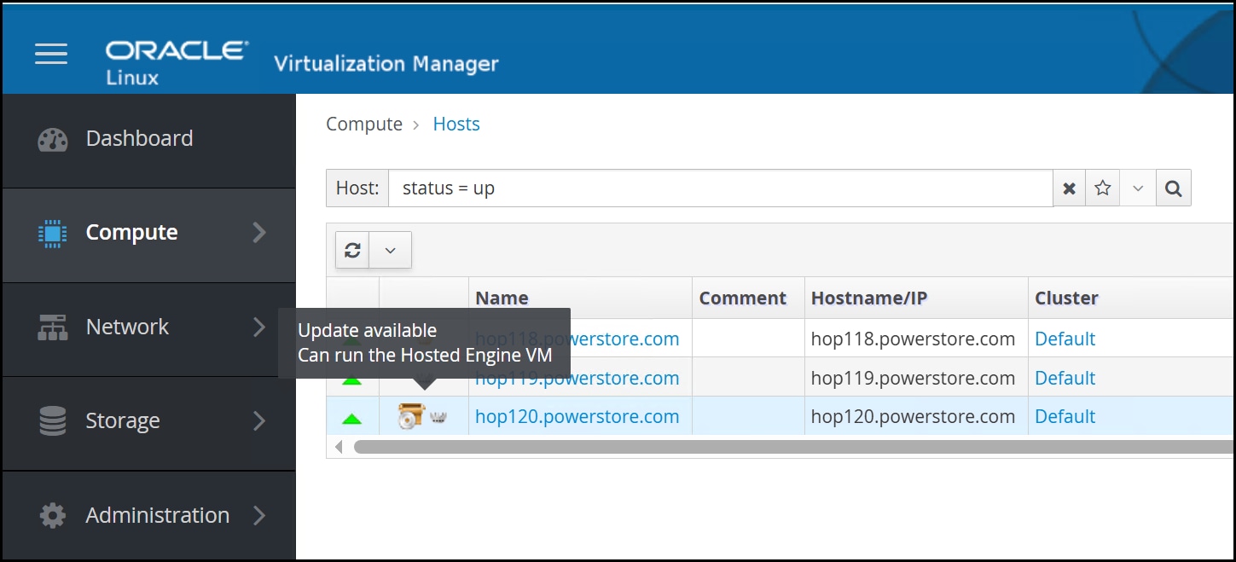Open the search history dropdown
Screen dimensions: 1236x562
click(x=1138, y=188)
